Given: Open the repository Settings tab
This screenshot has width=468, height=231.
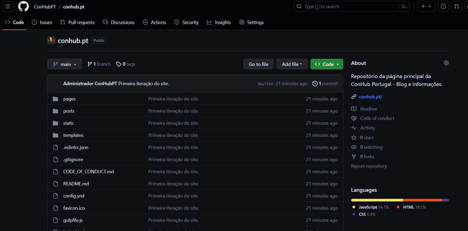Looking at the screenshot, I should 251,22.
